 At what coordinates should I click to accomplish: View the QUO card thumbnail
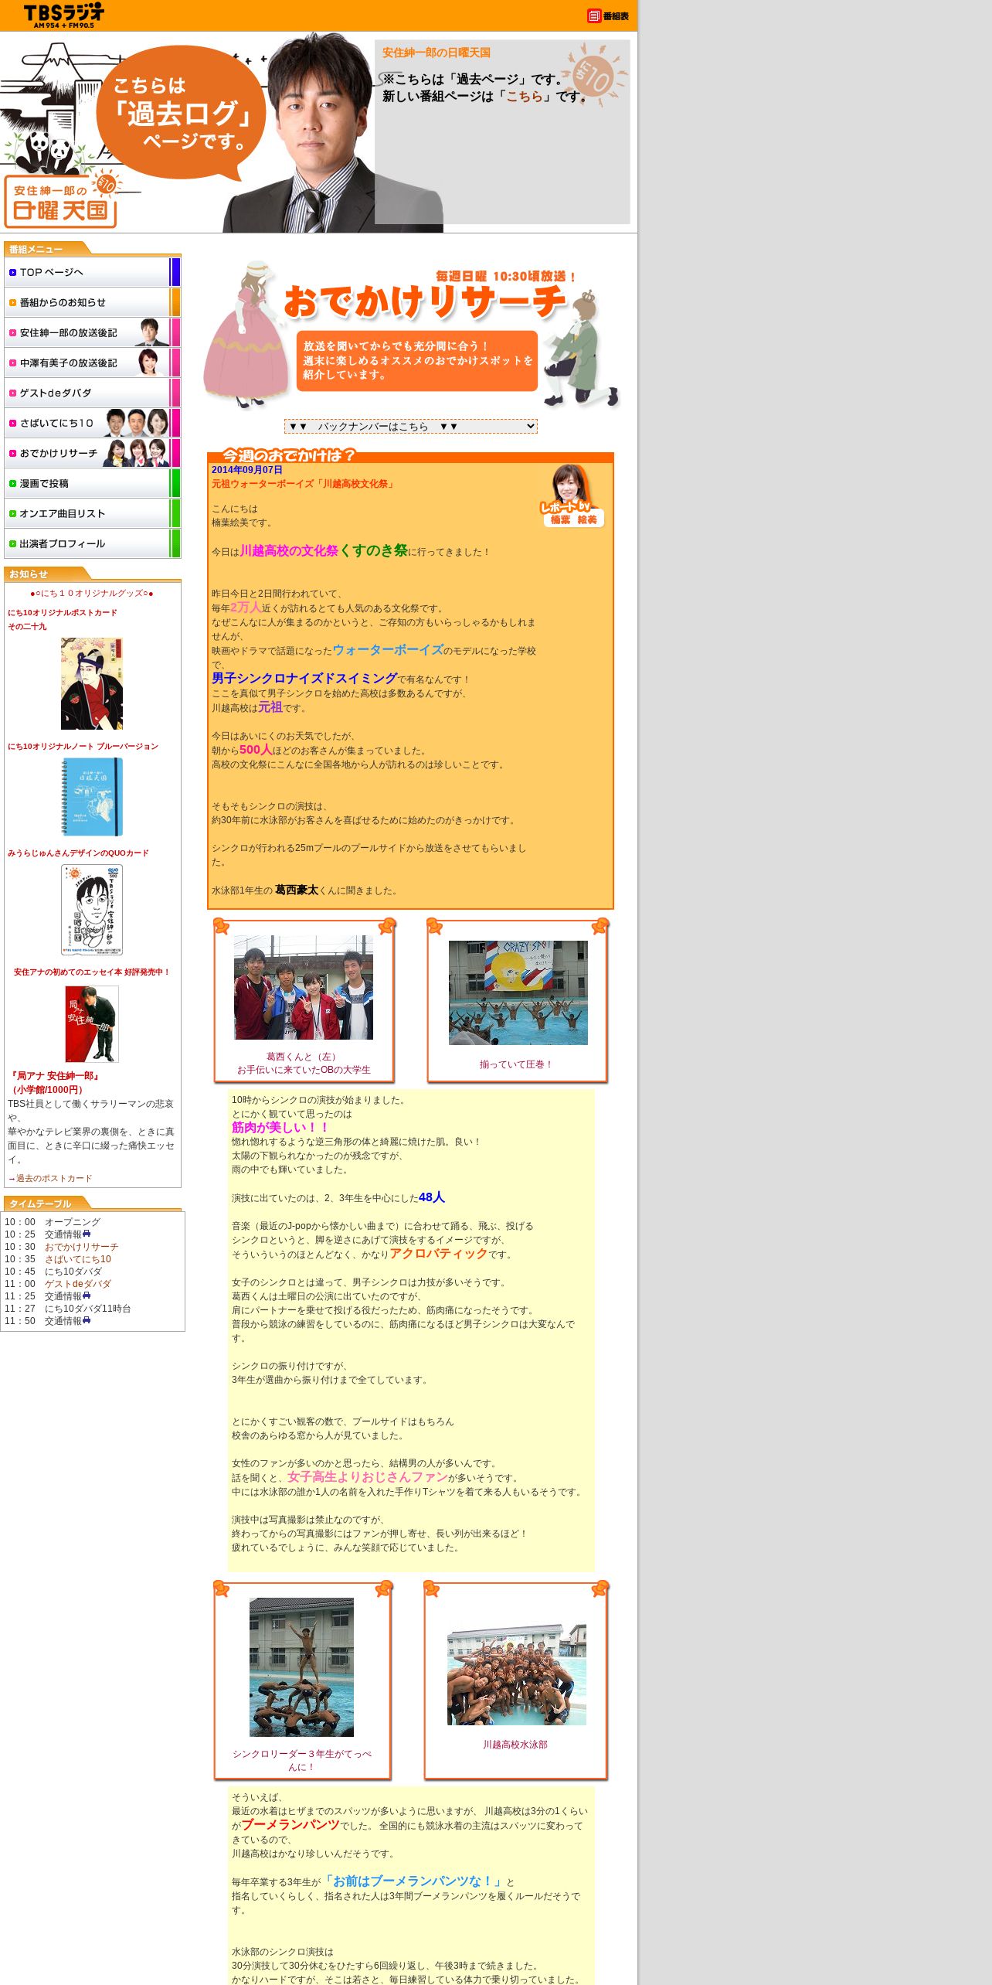pyautogui.click(x=92, y=910)
